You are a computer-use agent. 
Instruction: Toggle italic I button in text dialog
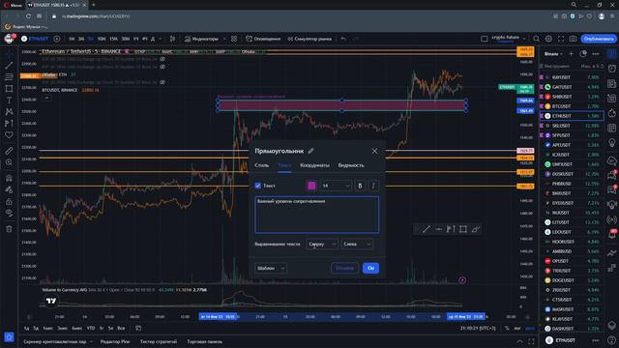tap(373, 186)
